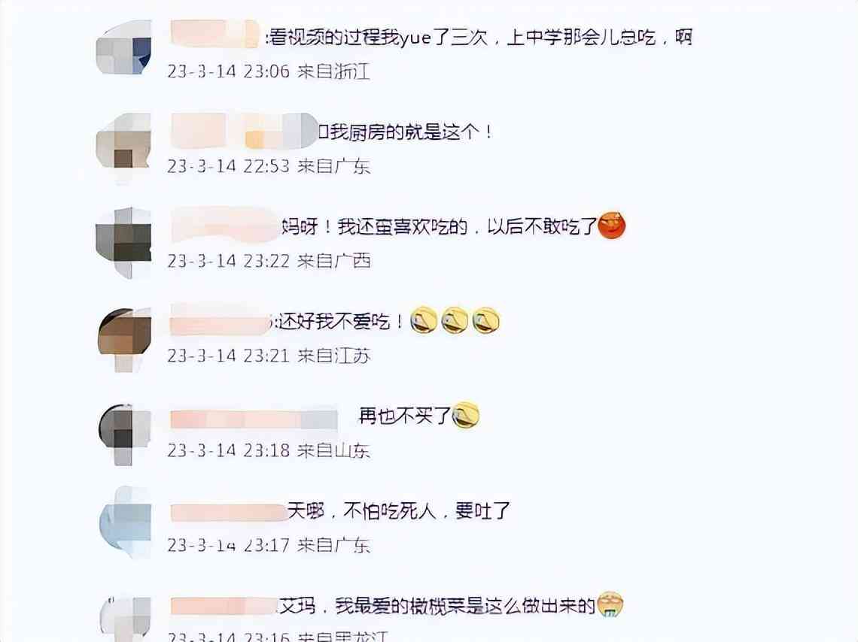Image resolution: width=858 pixels, height=642 pixels.
Task: Click the last laughing-crying emoji after 还好我不爱吃
Action: 486,320
